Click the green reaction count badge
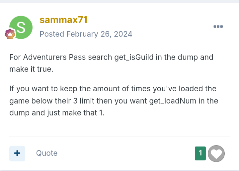 (200, 153)
